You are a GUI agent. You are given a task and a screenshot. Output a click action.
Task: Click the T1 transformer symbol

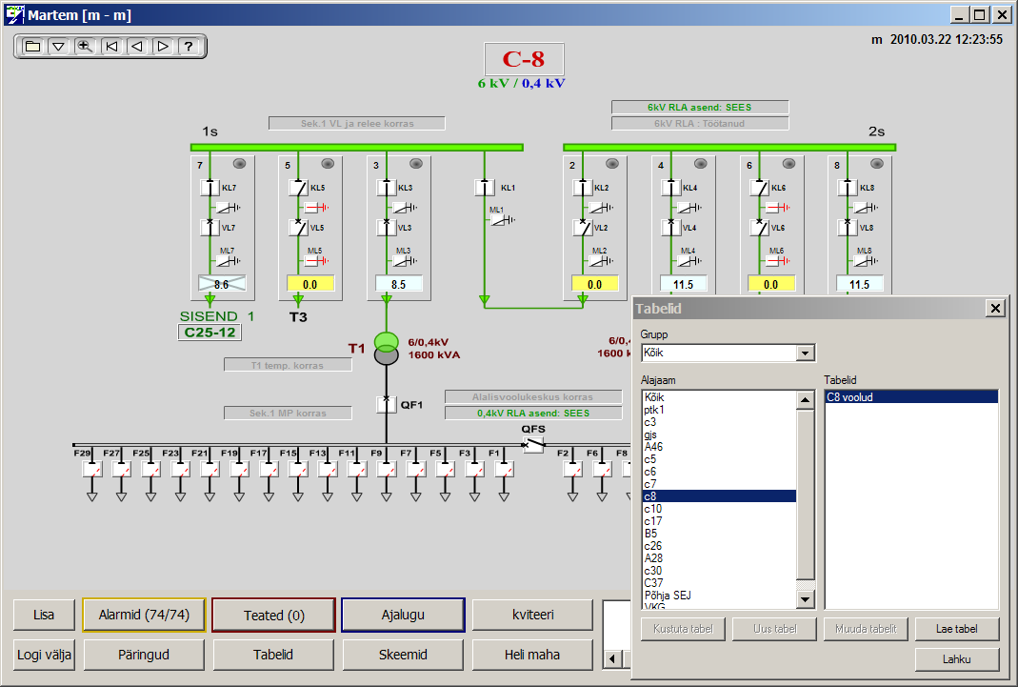click(x=386, y=348)
